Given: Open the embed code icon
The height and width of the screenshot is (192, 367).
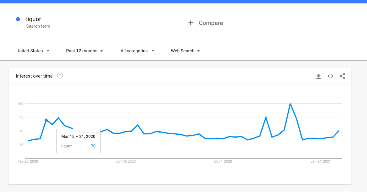Looking at the screenshot, I should click(330, 76).
